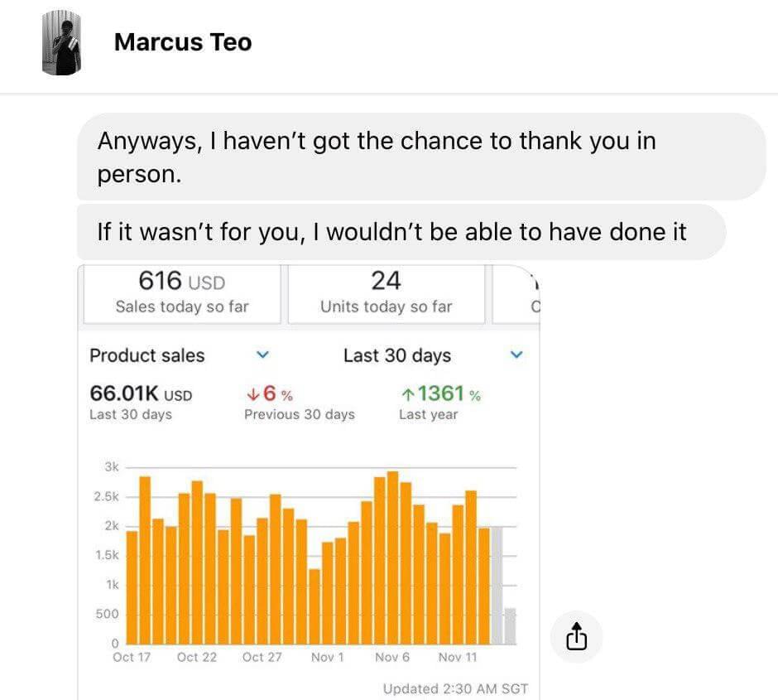The image size is (778, 700).
Task: Tap the 'thank you in person' message bubble
Action: [x=421, y=157]
